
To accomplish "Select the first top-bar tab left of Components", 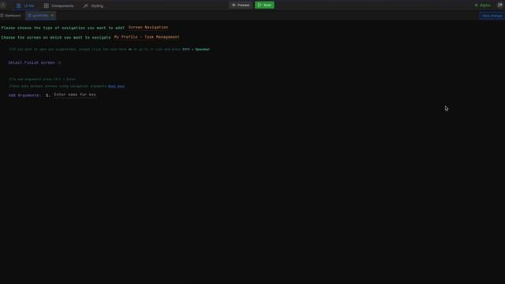I will [x=25, y=6].
